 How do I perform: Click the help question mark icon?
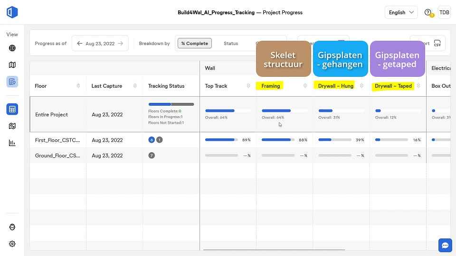click(x=428, y=13)
